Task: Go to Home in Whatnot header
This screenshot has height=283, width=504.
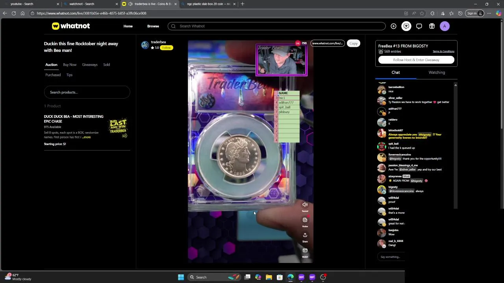Action: [x=128, y=26]
